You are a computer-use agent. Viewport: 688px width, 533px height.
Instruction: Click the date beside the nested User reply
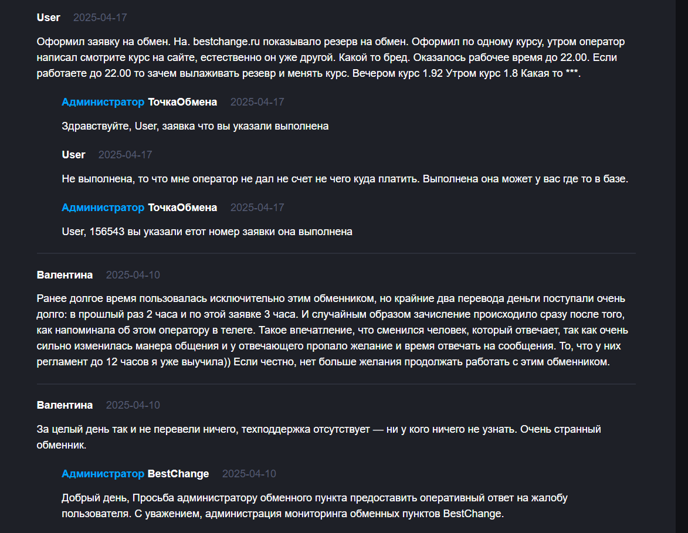(x=125, y=155)
